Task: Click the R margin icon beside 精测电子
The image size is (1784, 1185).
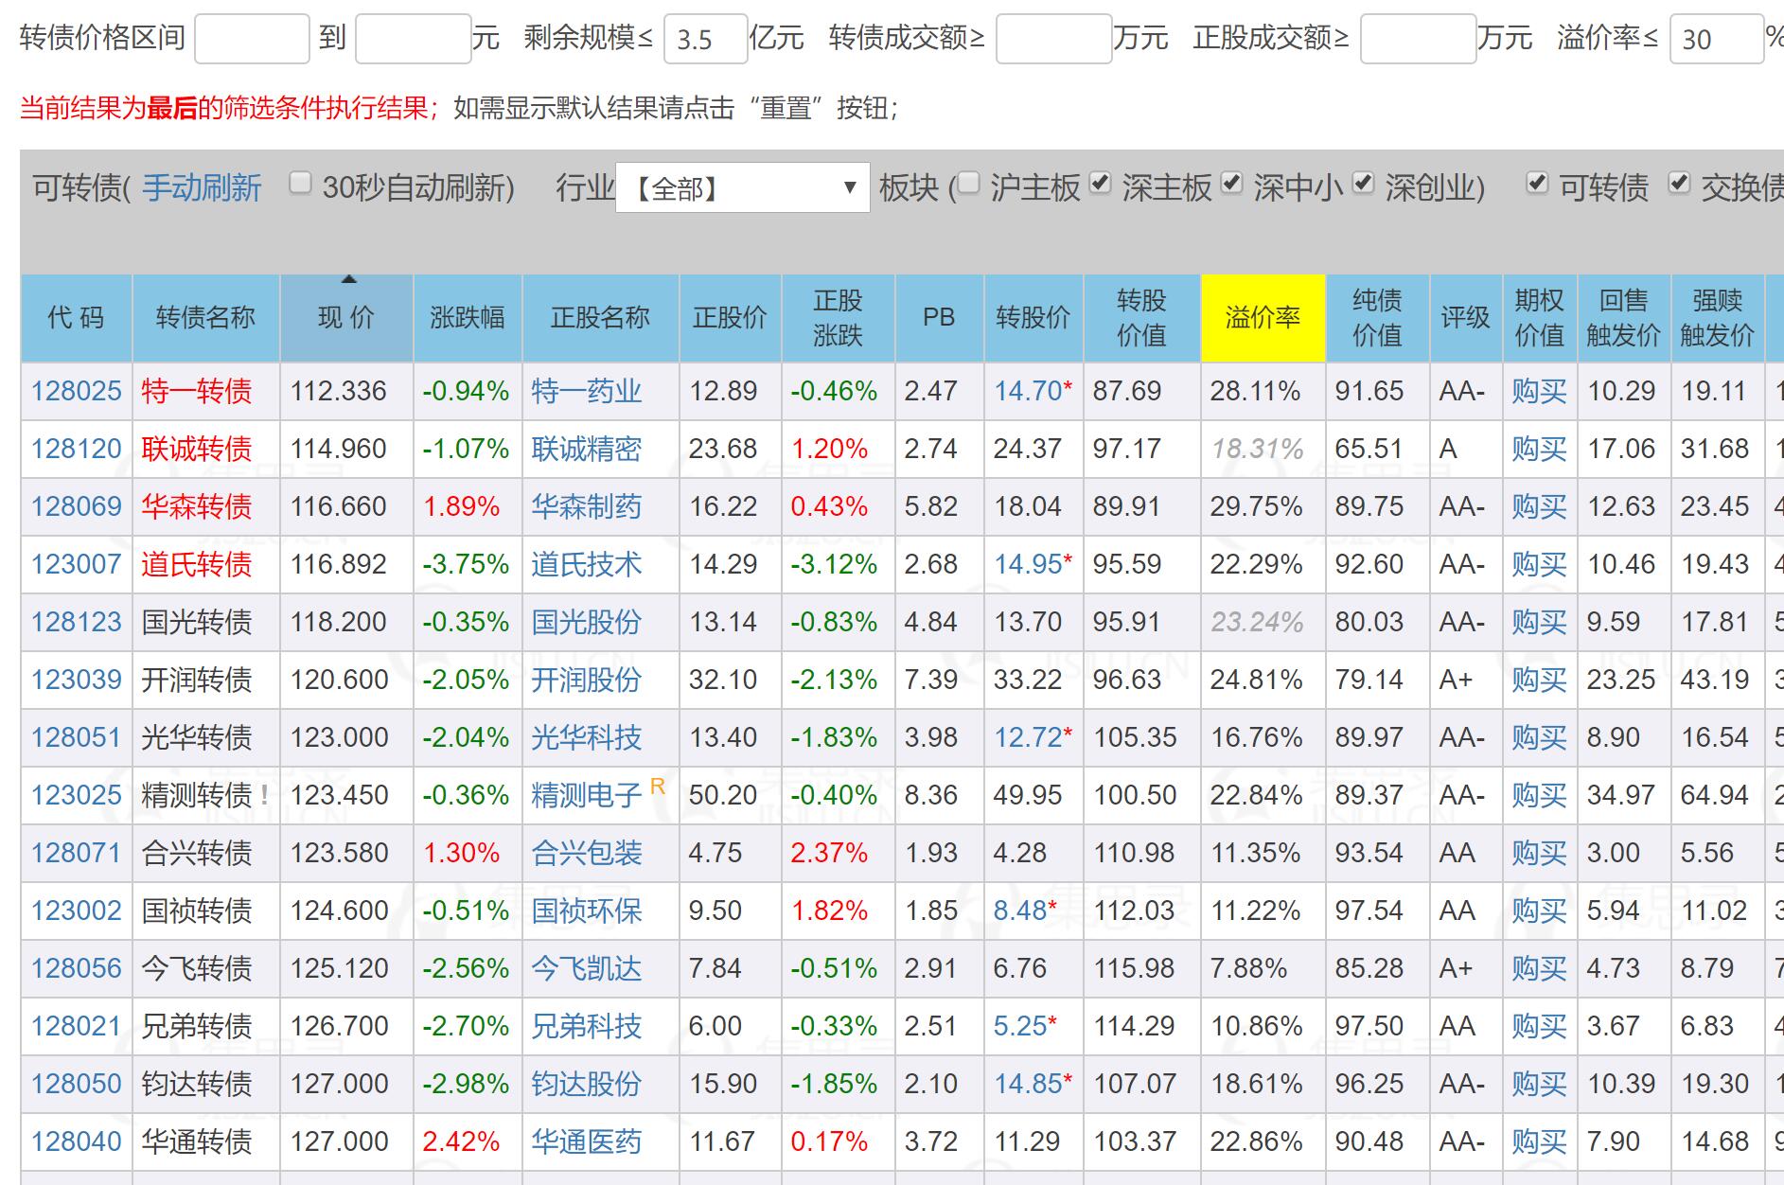Action: tap(658, 786)
